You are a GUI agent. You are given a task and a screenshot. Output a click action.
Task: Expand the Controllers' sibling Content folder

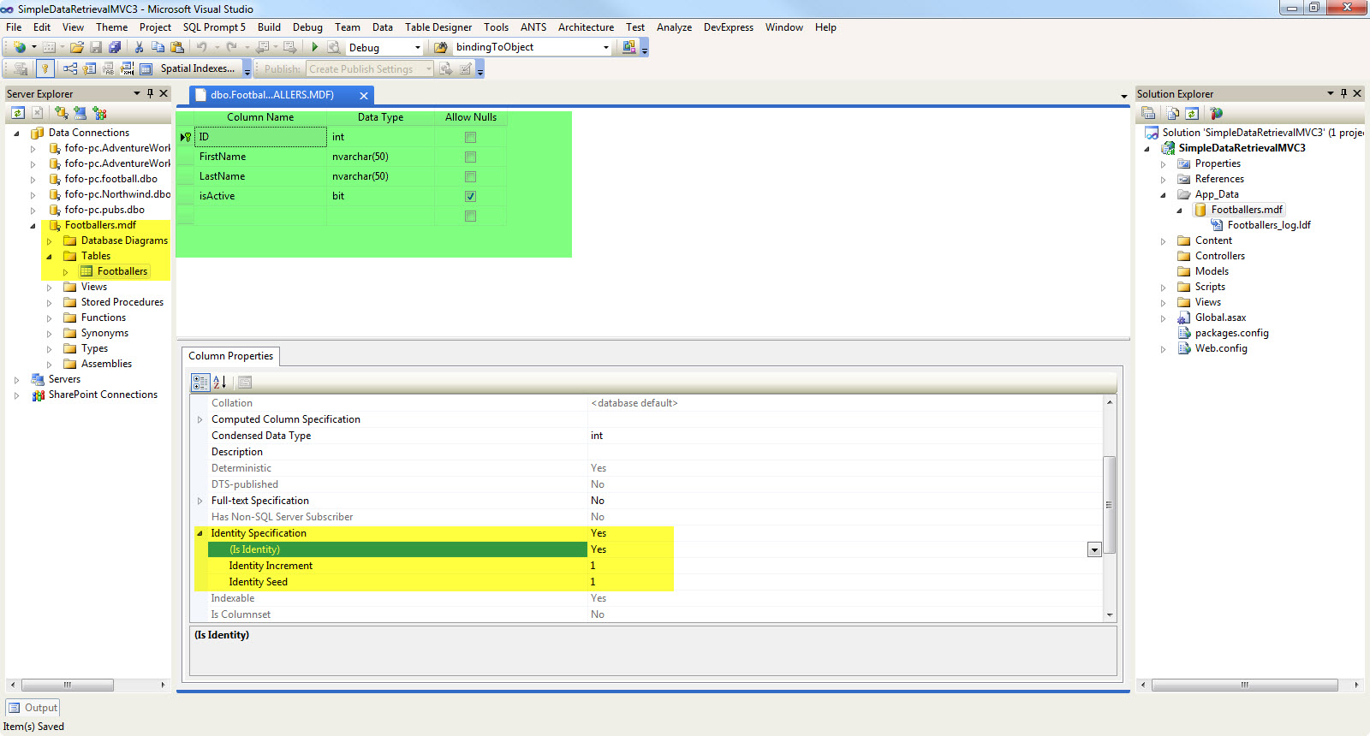[x=1164, y=241]
